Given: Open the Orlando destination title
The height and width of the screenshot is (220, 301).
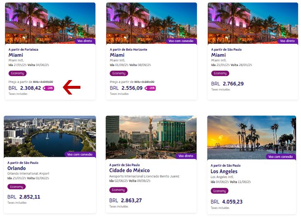Looking at the screenshot, I should (x=16, y=168).
